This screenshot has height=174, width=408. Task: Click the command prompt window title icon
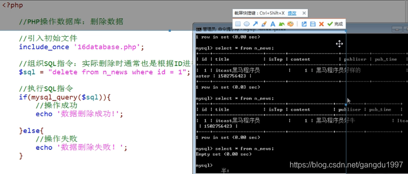click(199, 29)
